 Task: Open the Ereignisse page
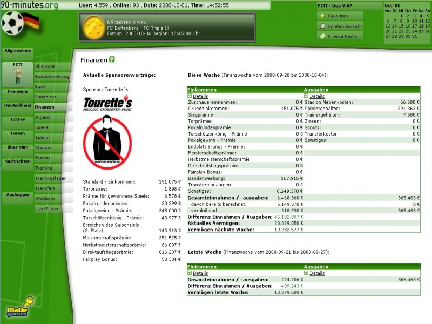pyautogui.click(x=52, y=97)
